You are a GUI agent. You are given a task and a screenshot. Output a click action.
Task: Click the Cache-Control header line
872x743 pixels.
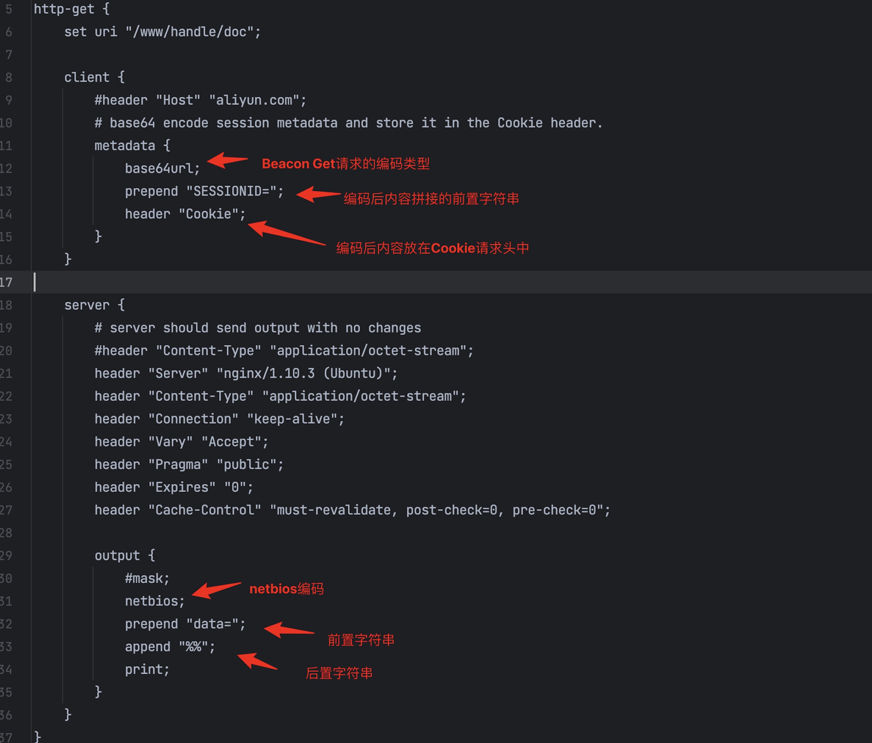point(352,510)
